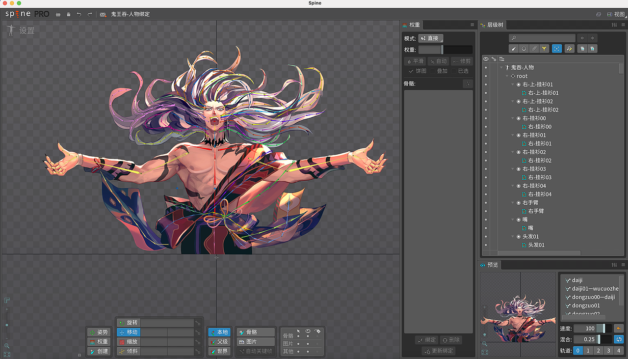This screenshot has height=359, width=628.
Task: Open hierarchy tree settings sliders icon
Action: pos(614,25)
